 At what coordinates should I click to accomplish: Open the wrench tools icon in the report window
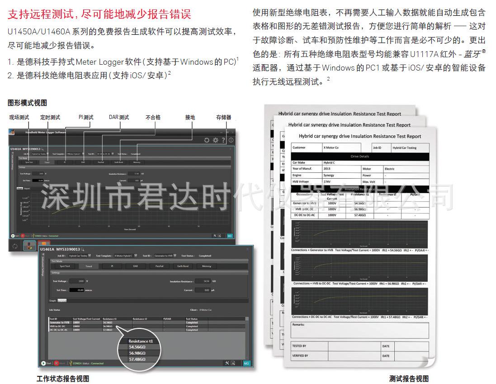227,363
